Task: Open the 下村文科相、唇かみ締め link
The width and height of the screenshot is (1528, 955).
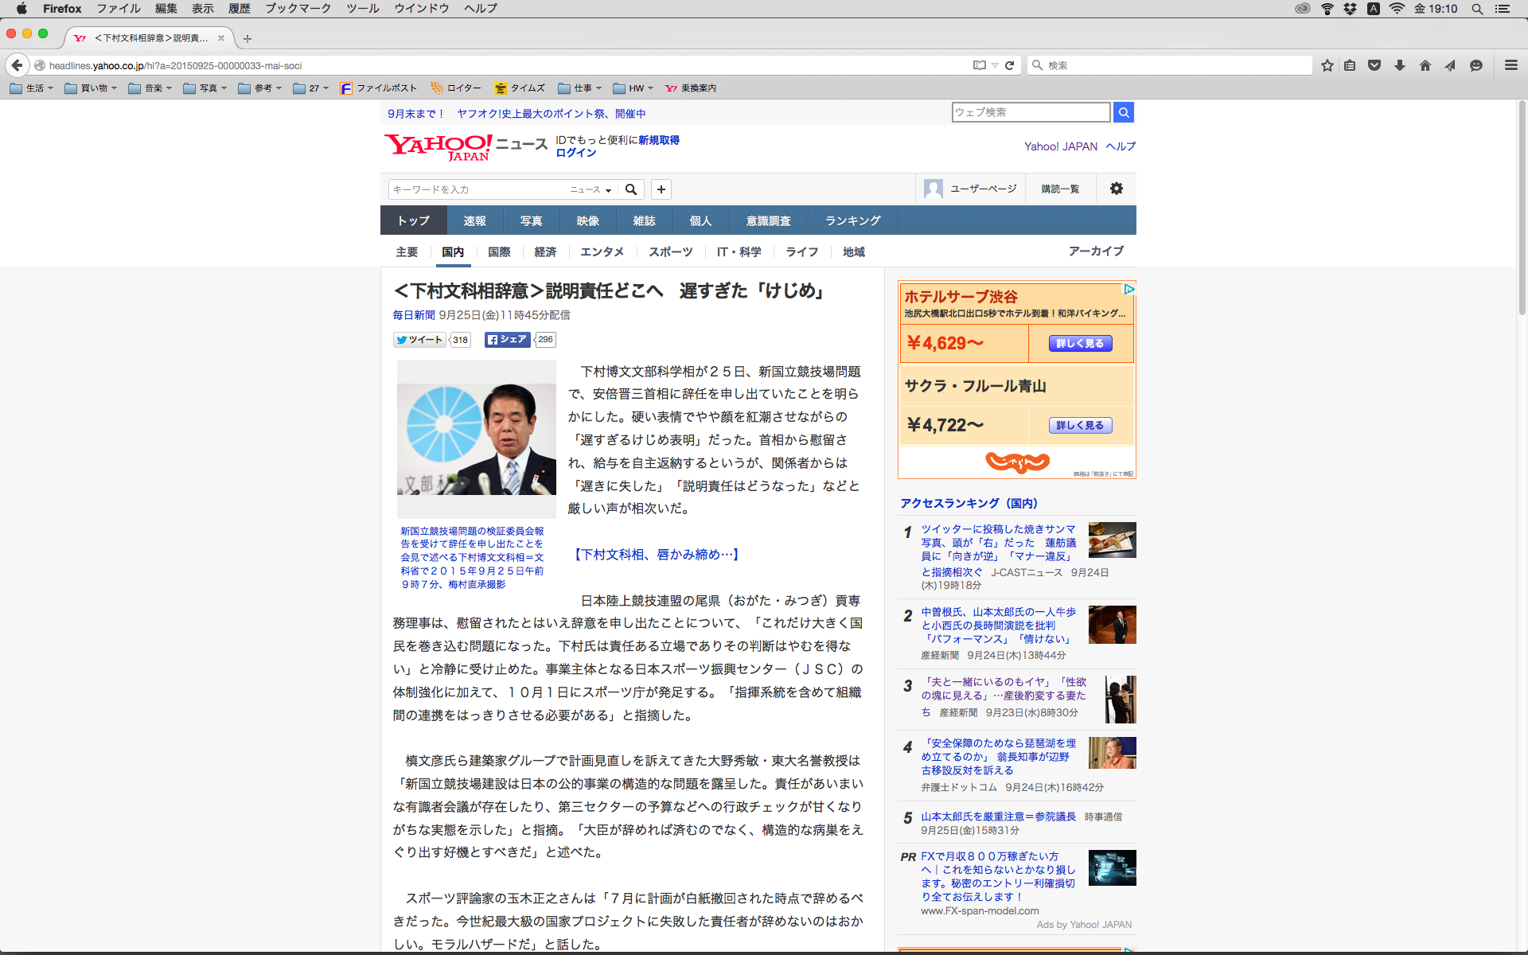Action: pos(656,554)
